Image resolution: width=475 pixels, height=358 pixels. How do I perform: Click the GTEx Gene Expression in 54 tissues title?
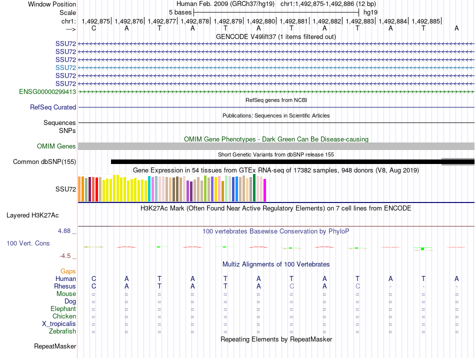click(x=276, y=170)
